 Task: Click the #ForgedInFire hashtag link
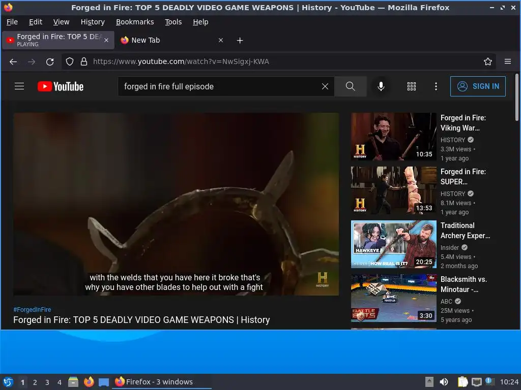(x=32, y=309)
